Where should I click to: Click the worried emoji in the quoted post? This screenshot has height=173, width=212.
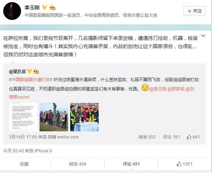pos(145,87)
